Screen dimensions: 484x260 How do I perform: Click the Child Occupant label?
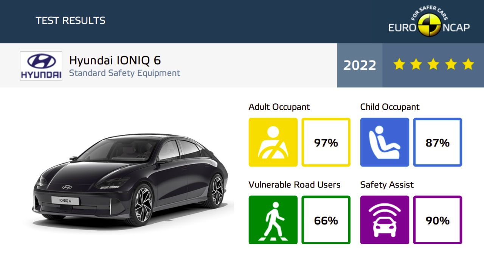point(390,107)
